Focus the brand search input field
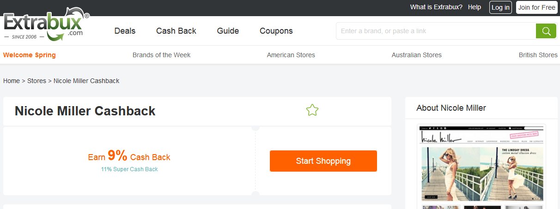Screen dimensions: 560x209 (x=436, y=31)
